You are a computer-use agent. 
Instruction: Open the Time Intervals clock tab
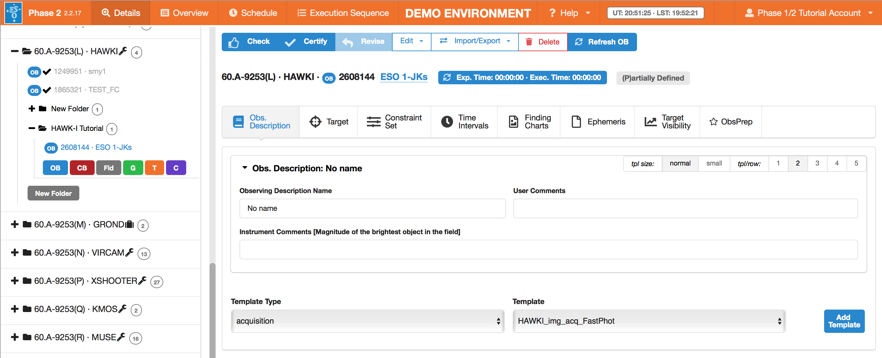click(x=465, y=122)
